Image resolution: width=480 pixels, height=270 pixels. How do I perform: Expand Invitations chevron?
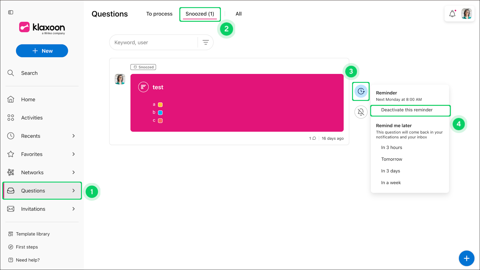pyautogui.click(x=74, y=209)
